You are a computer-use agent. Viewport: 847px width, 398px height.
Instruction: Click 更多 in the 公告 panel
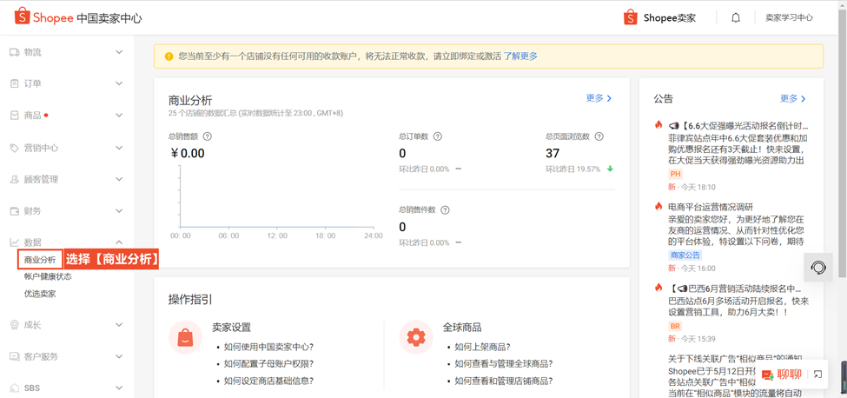point(793,99)
